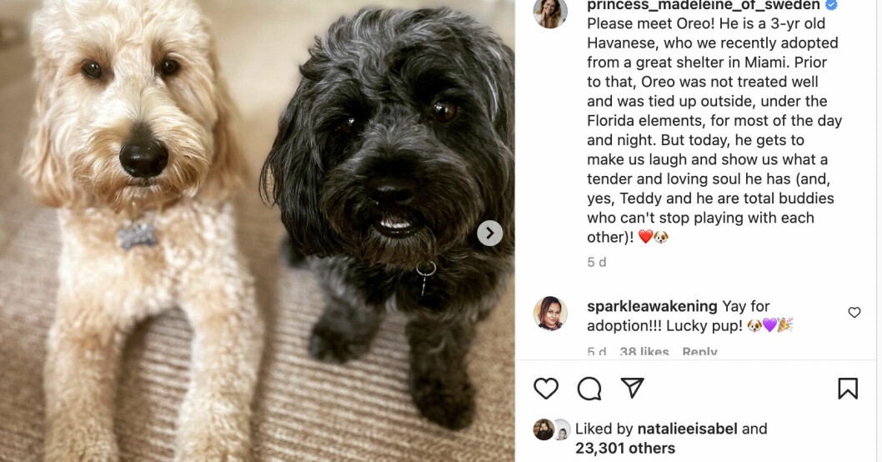Save the post with the bookmark icon

[x=848, y=389]
